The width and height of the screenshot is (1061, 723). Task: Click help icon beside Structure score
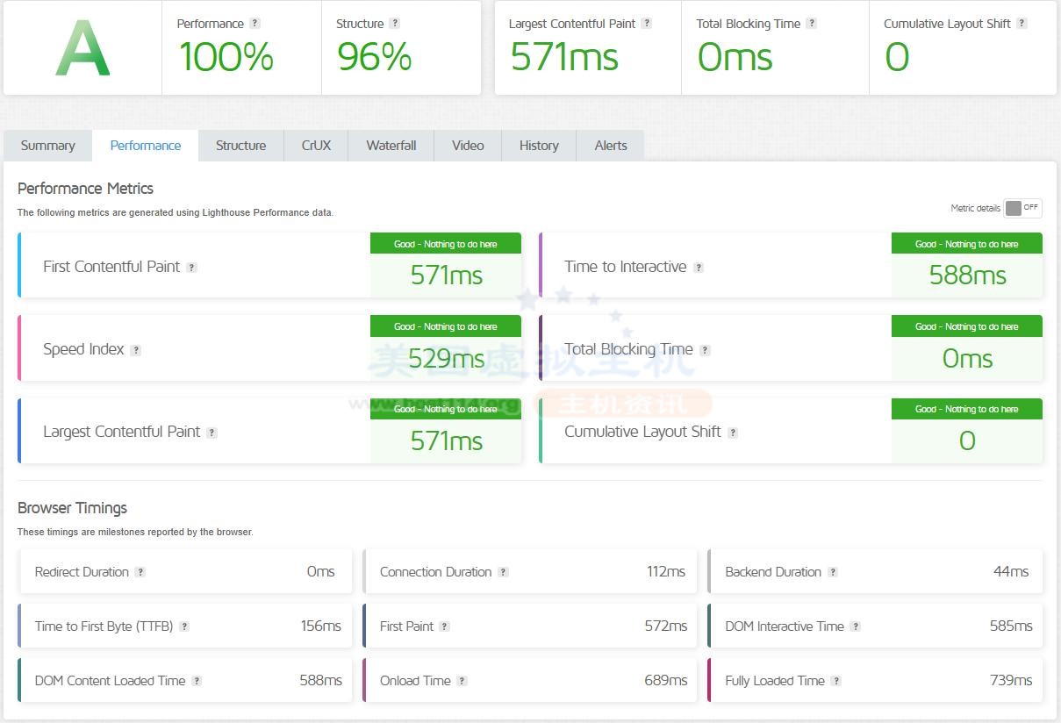pyautogui.click(x=394, y=24)
